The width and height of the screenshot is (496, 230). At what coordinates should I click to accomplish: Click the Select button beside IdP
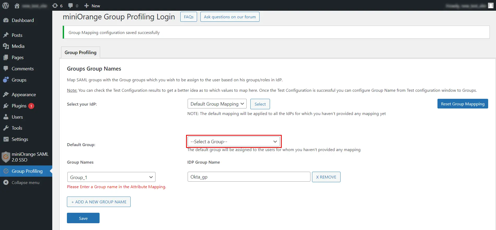(x=260, y=104)
